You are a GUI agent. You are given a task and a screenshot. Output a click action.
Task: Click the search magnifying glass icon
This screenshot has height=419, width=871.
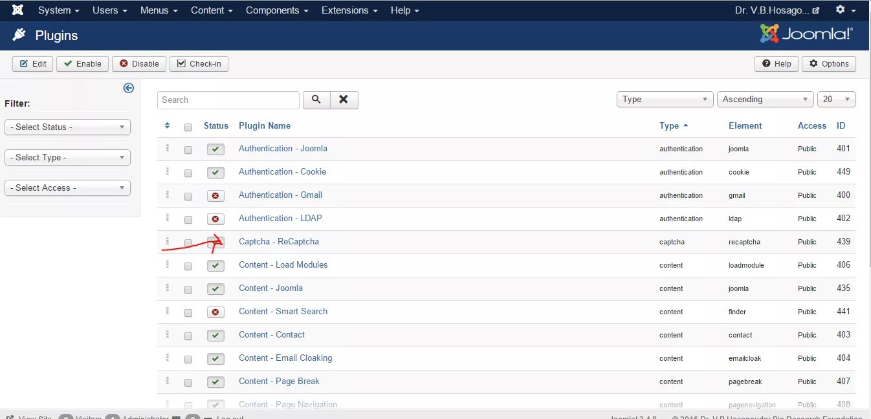(316, 100)
